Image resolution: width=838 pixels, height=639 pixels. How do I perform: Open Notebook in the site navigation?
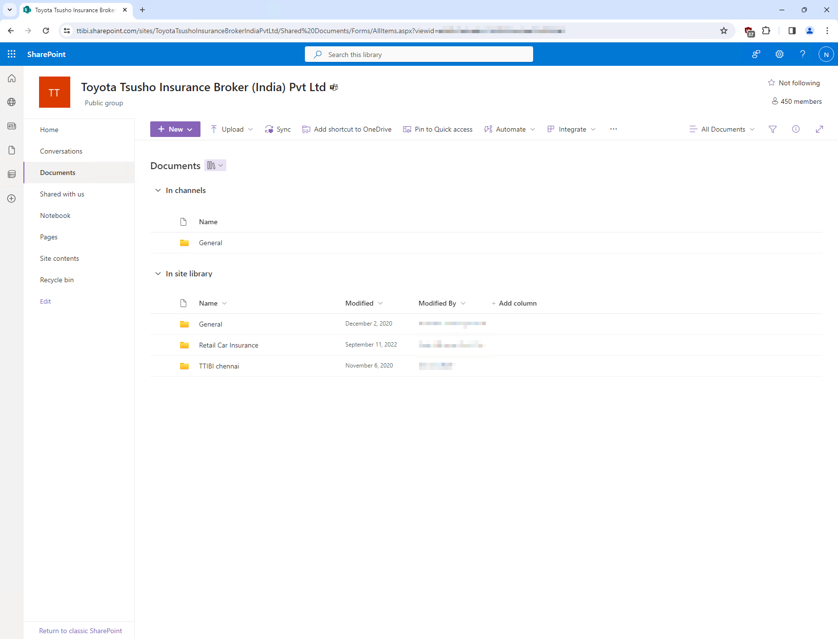click(55, 215)
